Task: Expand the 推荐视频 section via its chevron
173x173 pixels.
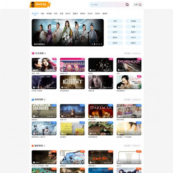Action: pos(45,100)
